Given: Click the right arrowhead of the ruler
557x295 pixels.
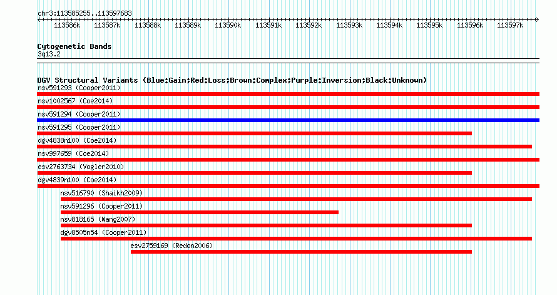Looking at the screenshot, I should click(x=538, y=20).
